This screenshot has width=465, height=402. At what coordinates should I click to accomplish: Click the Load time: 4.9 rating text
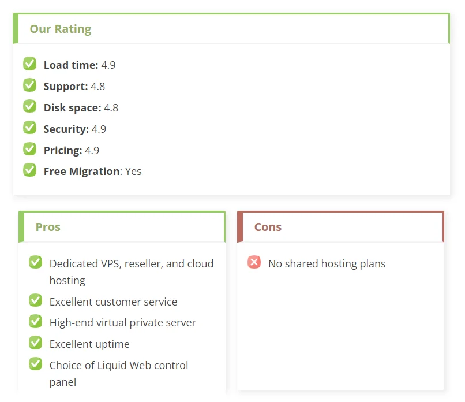click(x=80, y=65)
